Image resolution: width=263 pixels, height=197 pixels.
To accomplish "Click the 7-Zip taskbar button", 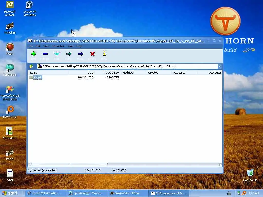I will 169,193.
